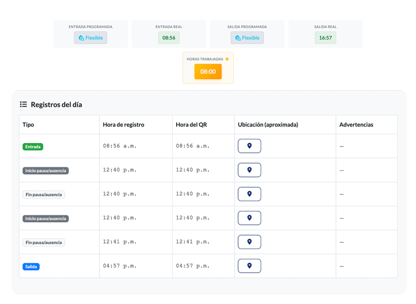Screen dimensions: 416x304
Task: Click the Advertencias column header
Action: coord(356,125)
